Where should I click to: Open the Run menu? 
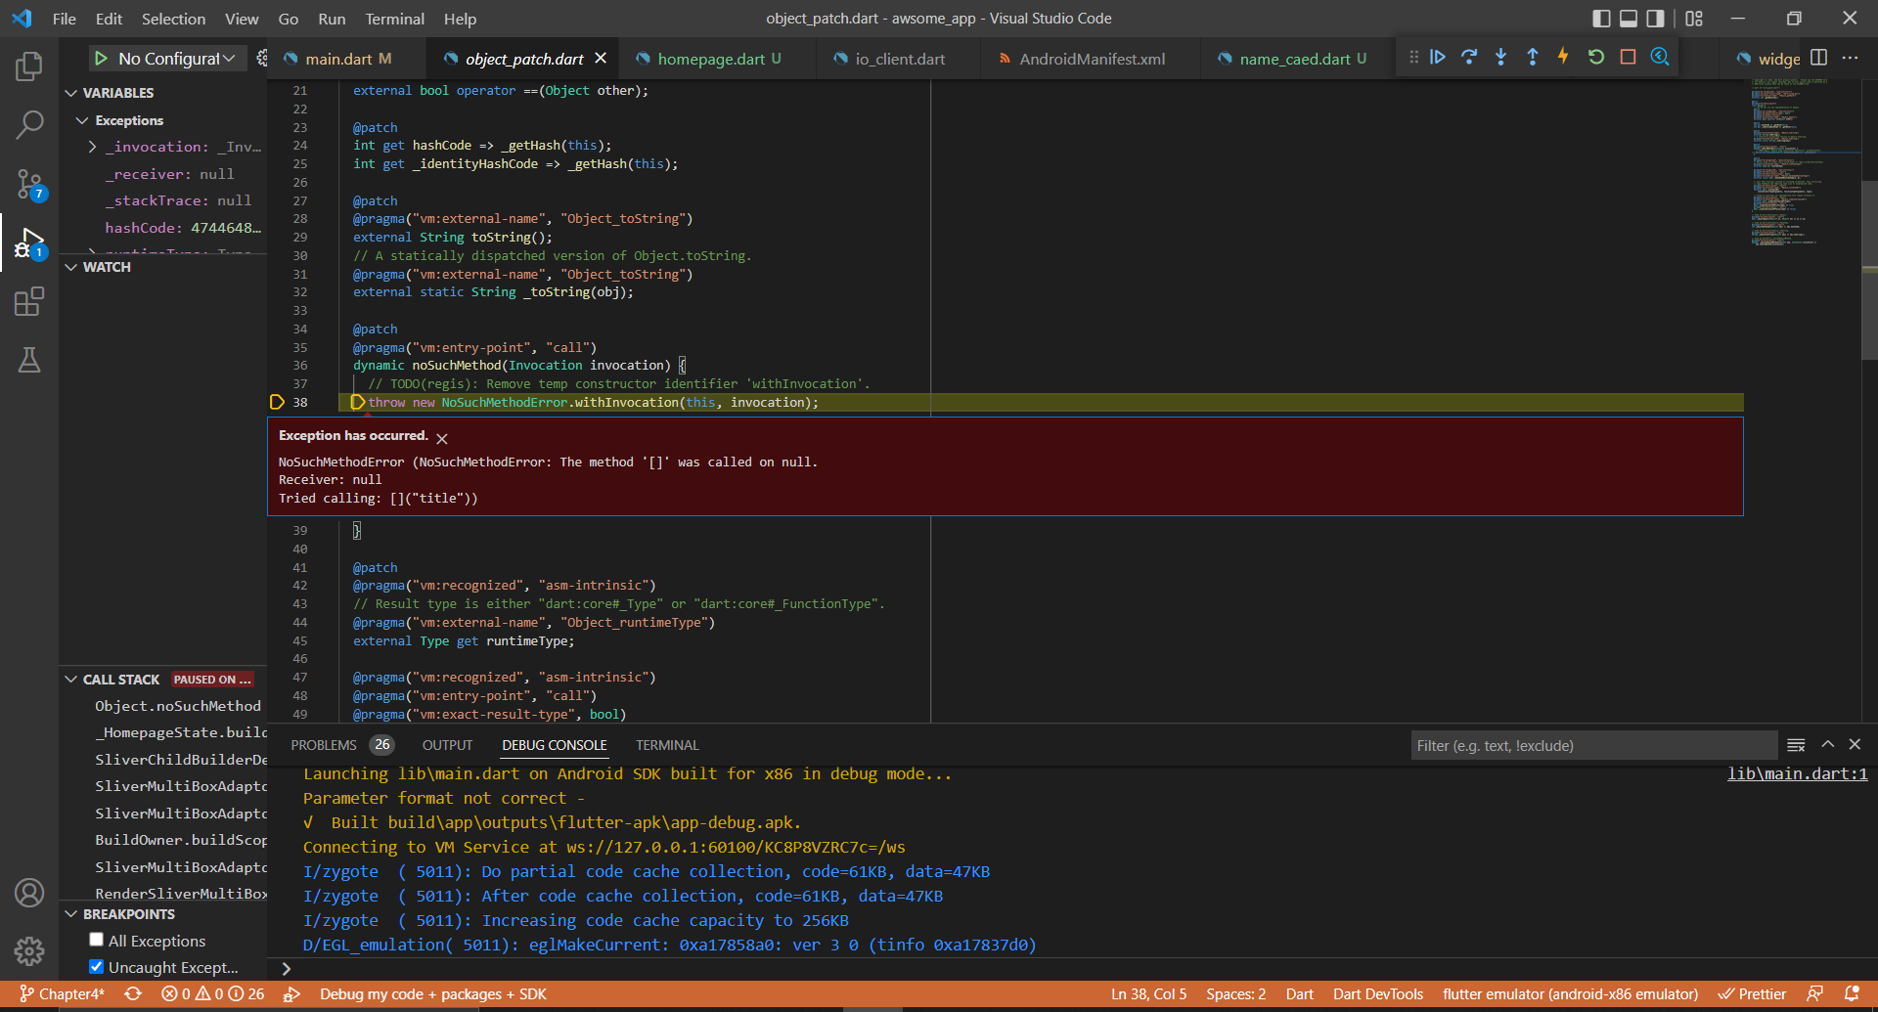[x=332, y=19]
